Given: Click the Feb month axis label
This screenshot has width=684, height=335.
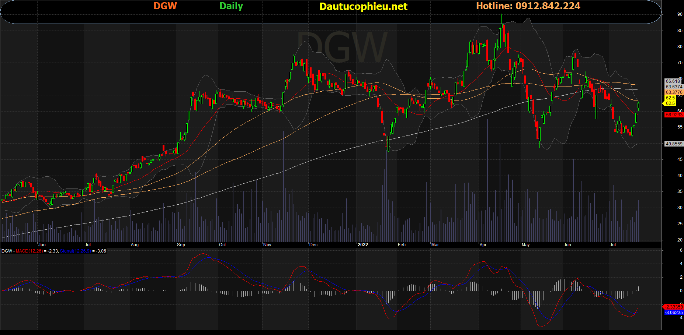Looking at the screenshot, I should coord(402,245).
